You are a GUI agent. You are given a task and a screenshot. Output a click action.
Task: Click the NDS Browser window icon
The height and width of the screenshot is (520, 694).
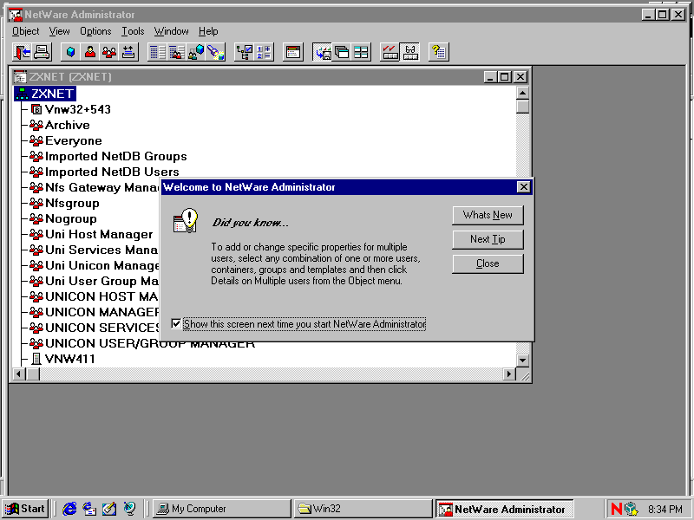point(293,52)
